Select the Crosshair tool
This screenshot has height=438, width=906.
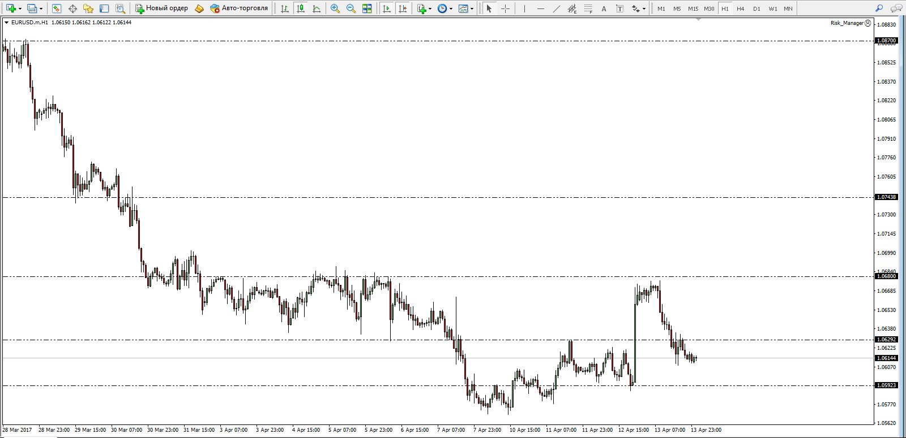[506, 8]
